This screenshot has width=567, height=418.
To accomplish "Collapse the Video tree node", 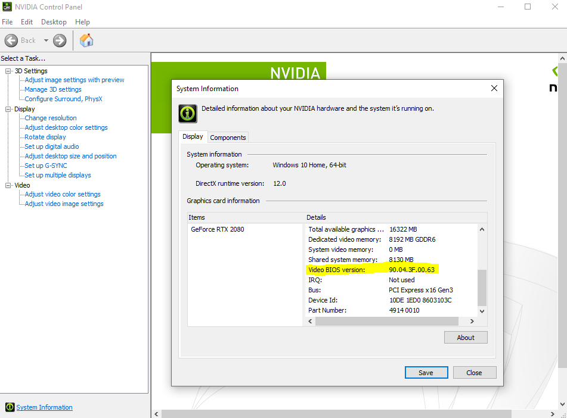I will pyautogui.click(x=8, y=185).
